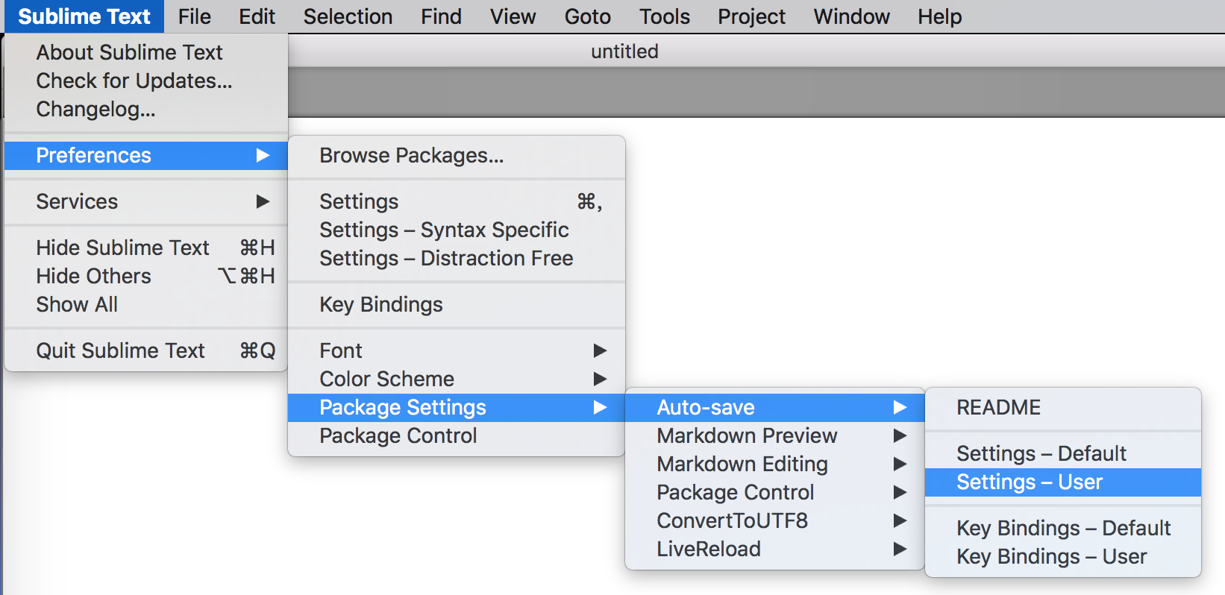The width and height of the screenshot is (1225, 595).
Task: Open Key Bindings – Default for Auto-save
Action: pos(1063,528)
